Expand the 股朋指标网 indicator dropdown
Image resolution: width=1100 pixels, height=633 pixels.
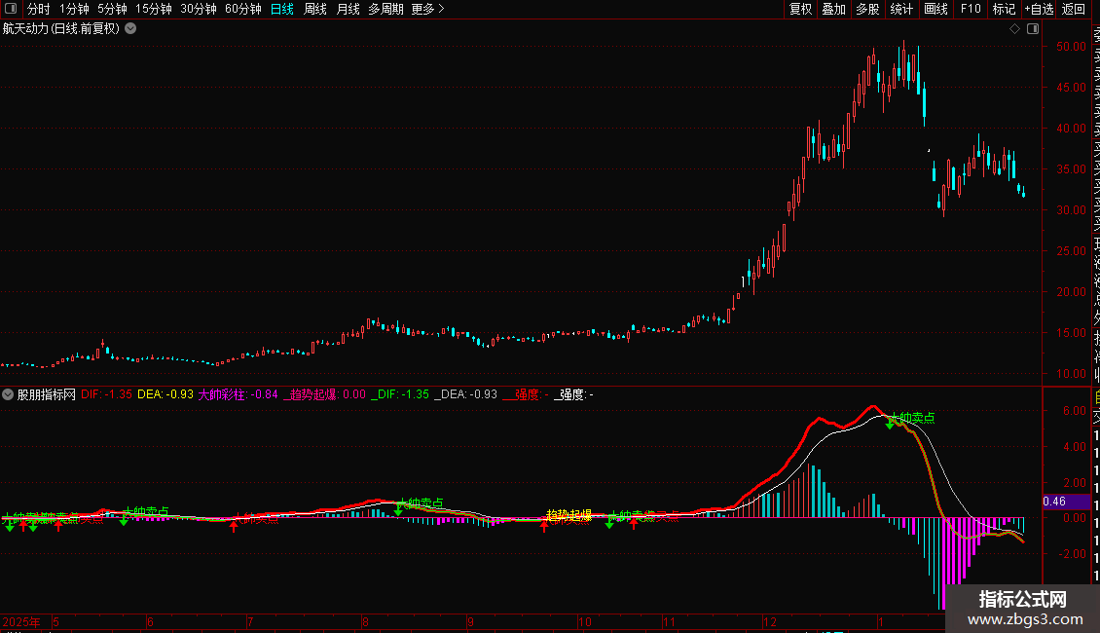pyautogui.click(x=8, y=394)
